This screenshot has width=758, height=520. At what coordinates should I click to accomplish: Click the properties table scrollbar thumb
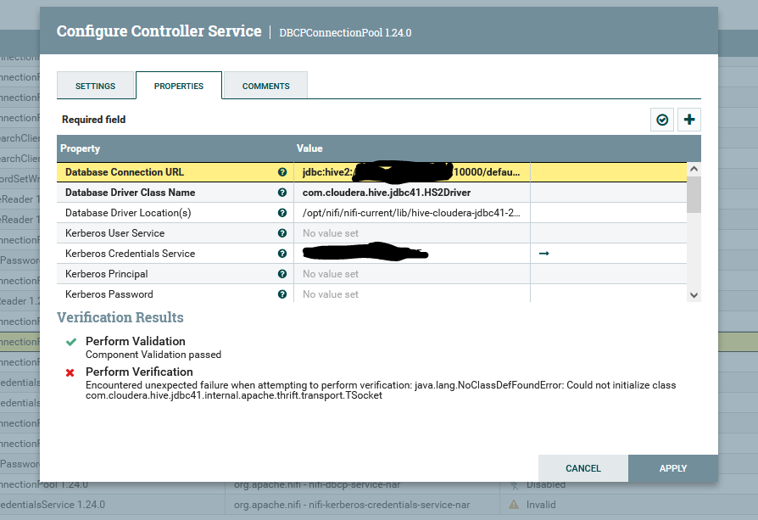coord(694,194)
